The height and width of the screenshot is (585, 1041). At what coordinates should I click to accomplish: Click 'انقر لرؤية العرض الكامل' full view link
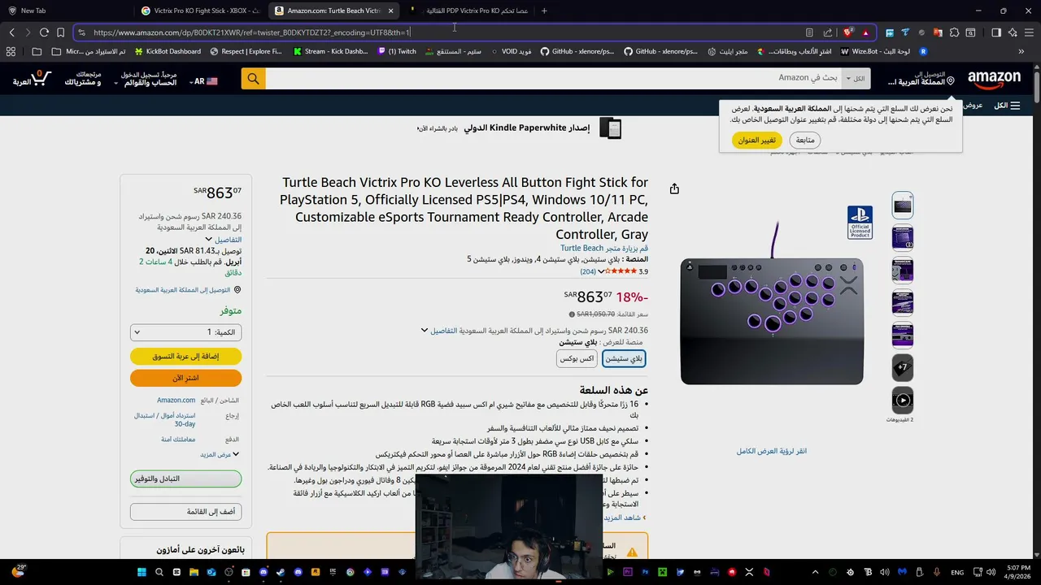pyautogui.click(x=772, y=451)
